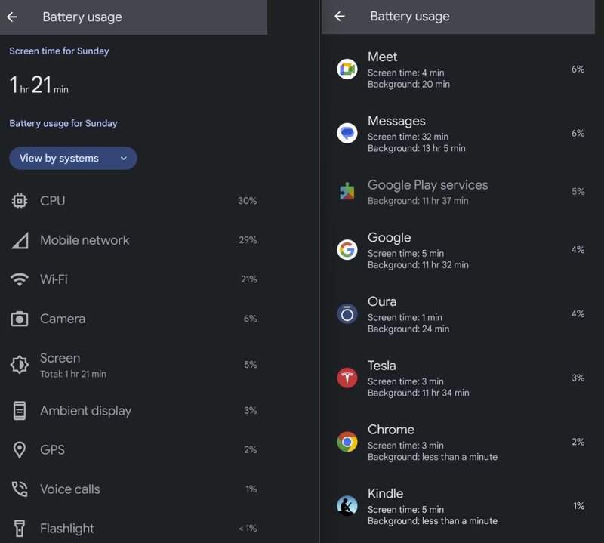Tap 'Background: 24 min' under Oura
This screenshot has width=604, height=543.
click(x=408, y=329)
